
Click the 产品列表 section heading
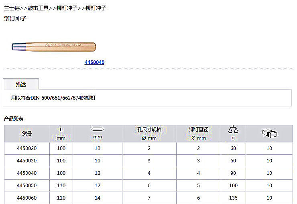tap(14, 119)
